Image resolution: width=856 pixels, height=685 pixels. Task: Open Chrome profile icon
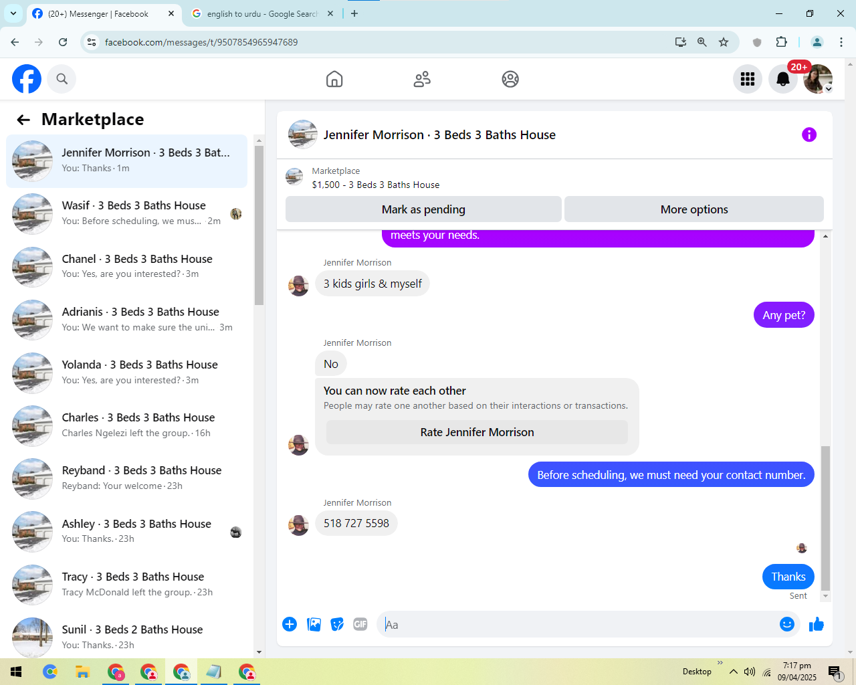pos(817,42)
